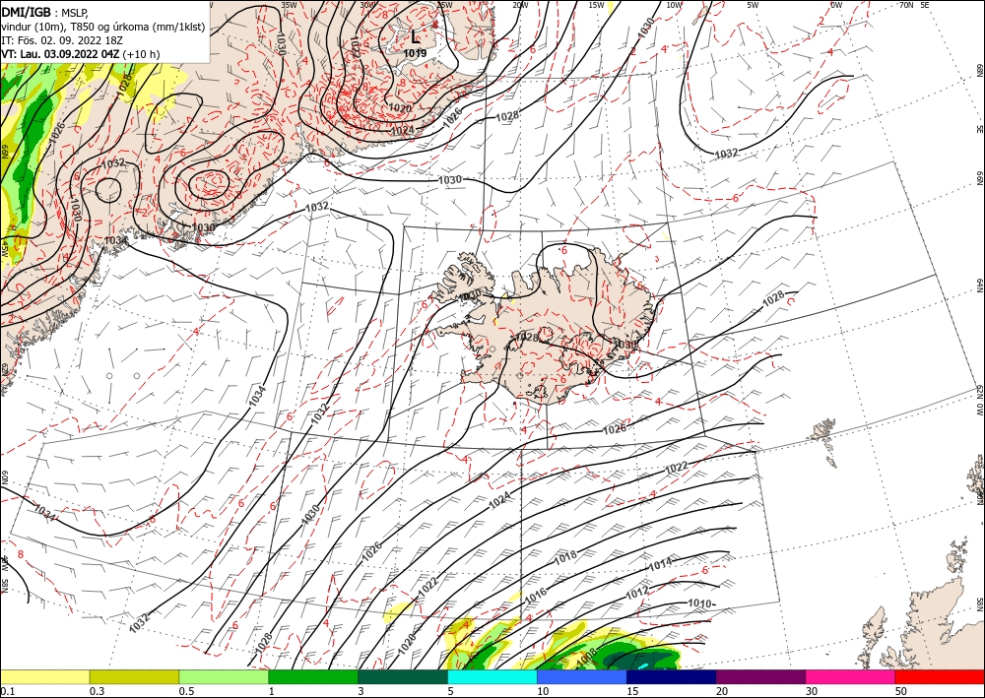Click the '5W' longitude label
Screen dimensions: 985x698
tap(753, 5)
